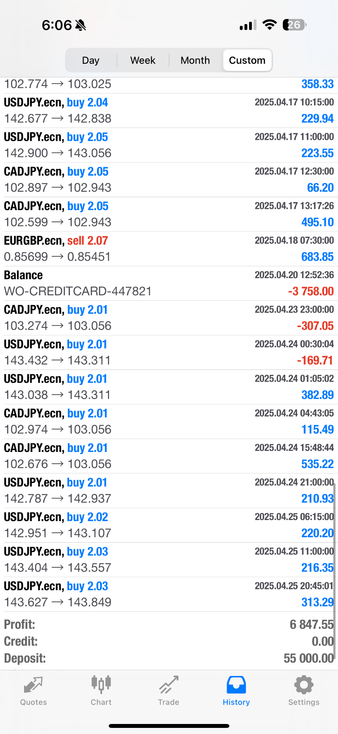Open the Settings gear icon
The height and width of the screenshot is (734, 338).
[304, 685]
